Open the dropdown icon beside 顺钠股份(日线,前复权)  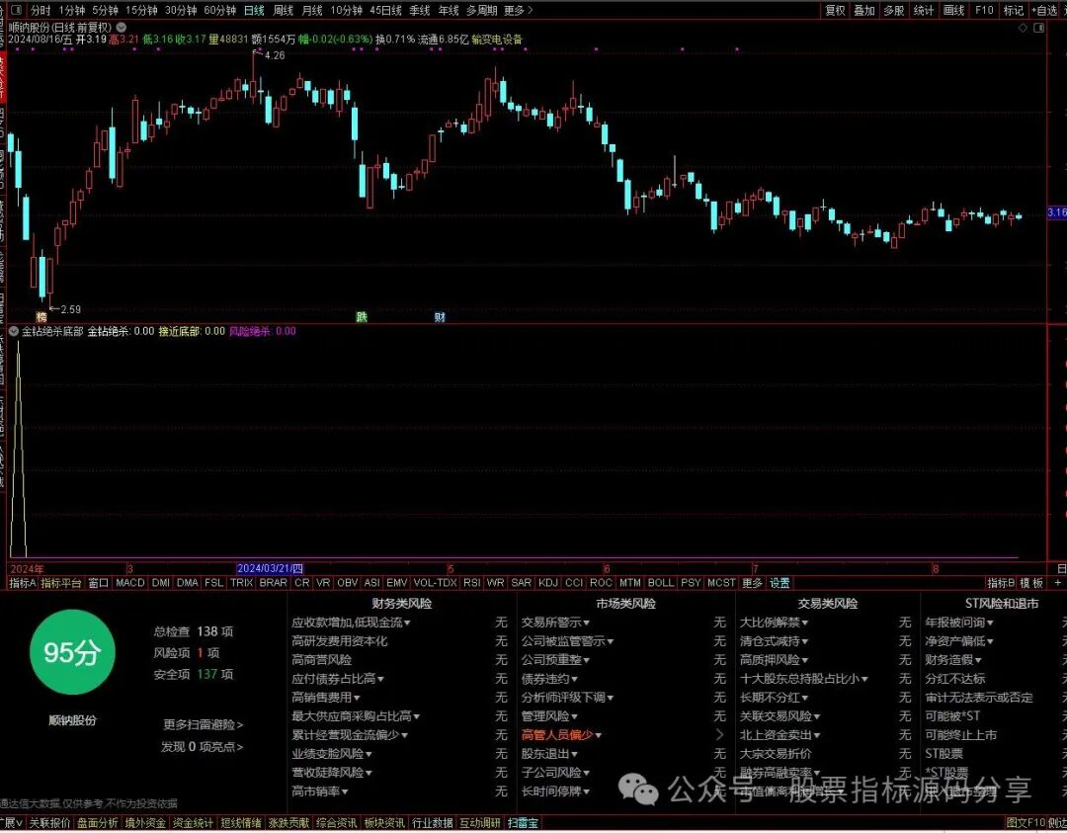tap(122, 28)
